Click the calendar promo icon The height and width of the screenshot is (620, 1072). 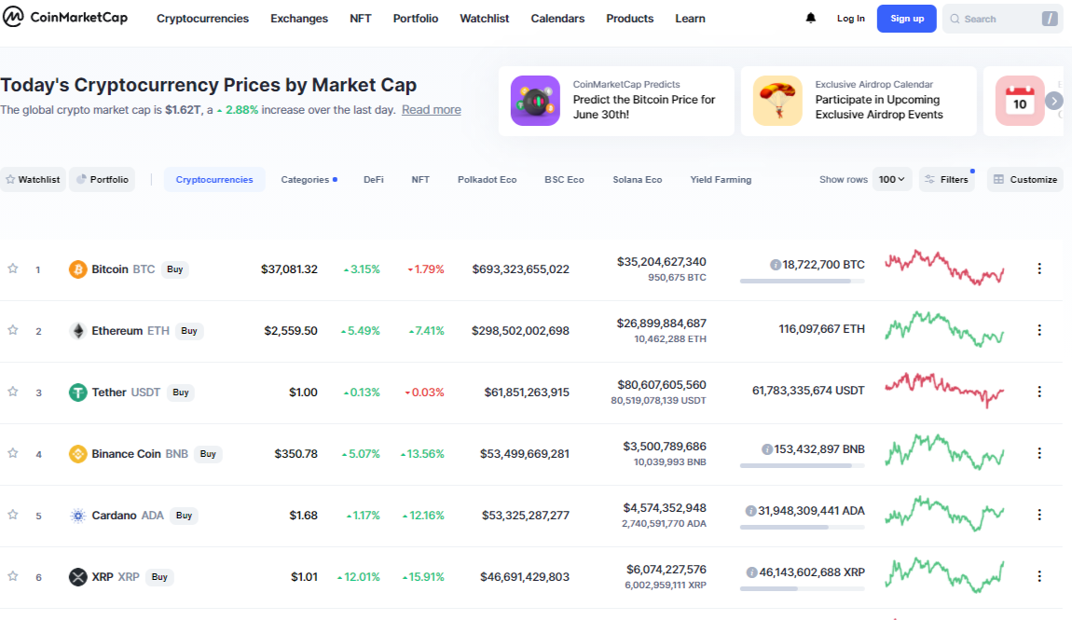pos(1020,101)
